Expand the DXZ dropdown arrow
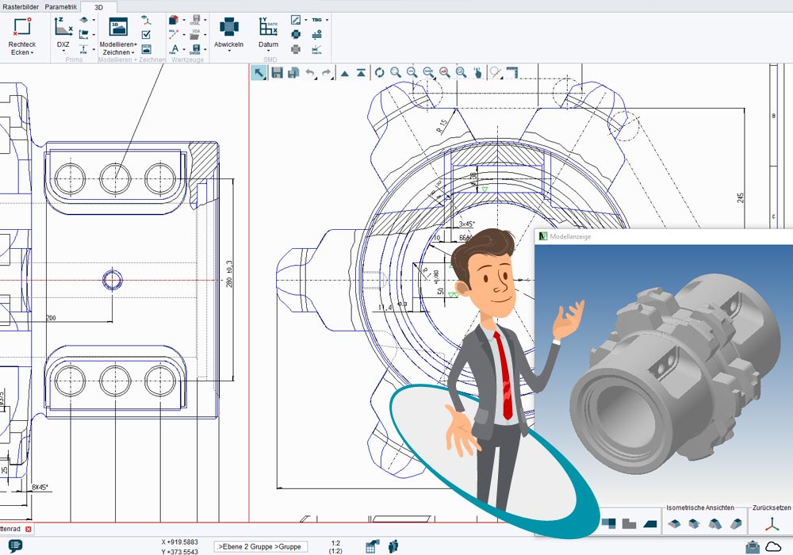Viewport: 793px width, 555px height. pyautogui.click(x=63, y=51)
